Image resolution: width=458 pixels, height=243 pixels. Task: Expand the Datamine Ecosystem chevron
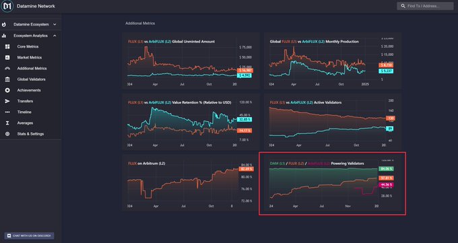pyautogui.click(x=55, y=24)
